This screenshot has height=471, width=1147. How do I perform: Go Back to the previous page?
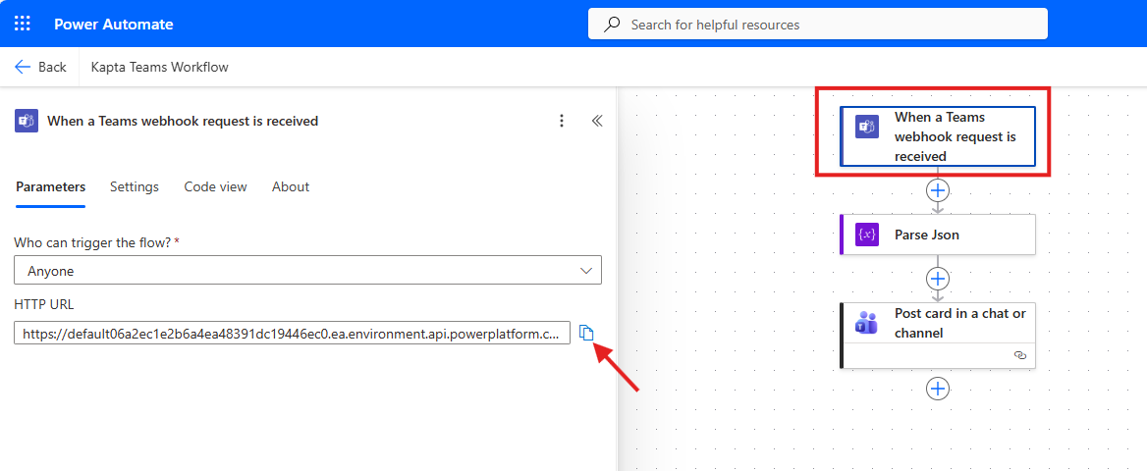coord(40,67)
